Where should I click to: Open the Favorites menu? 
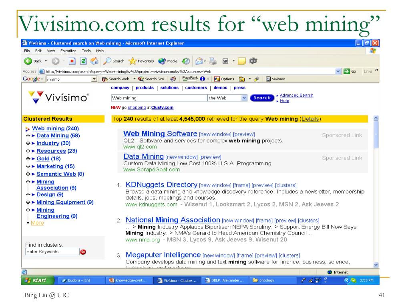click(x=68, y=51)
